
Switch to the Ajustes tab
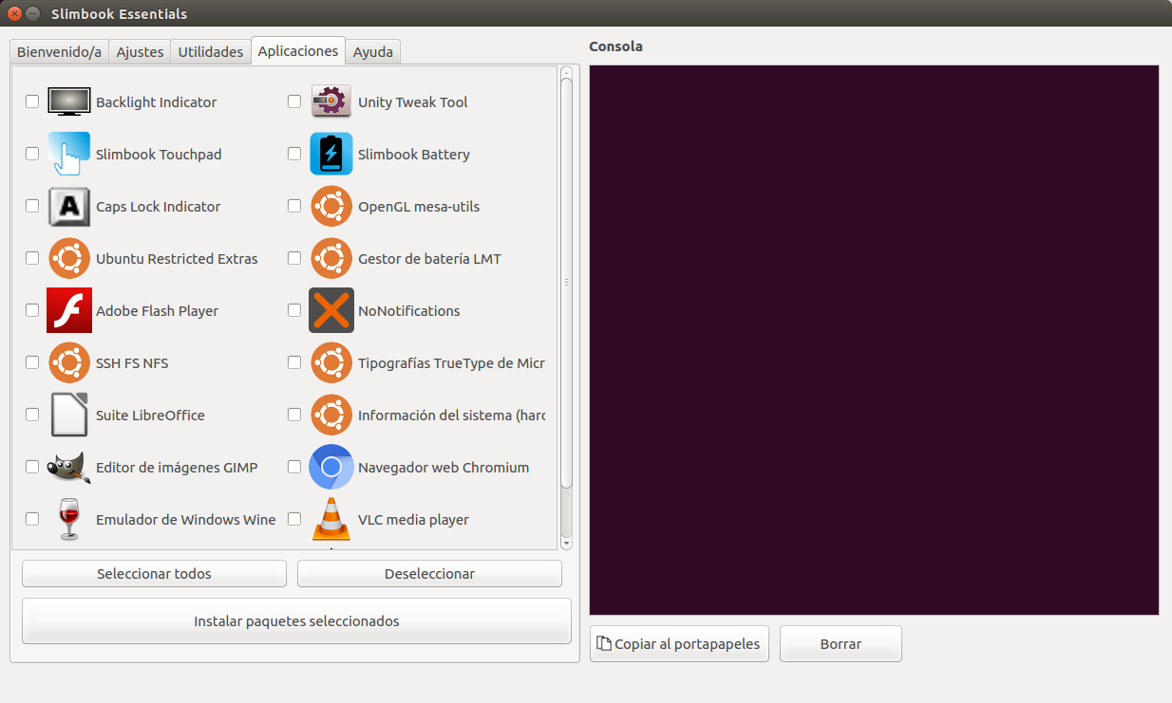click(140, 52)
